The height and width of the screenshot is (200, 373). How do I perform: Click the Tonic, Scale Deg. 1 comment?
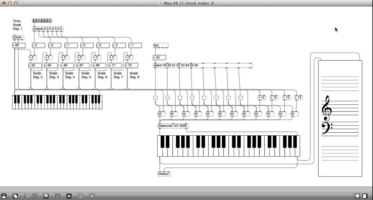point(17,25)
